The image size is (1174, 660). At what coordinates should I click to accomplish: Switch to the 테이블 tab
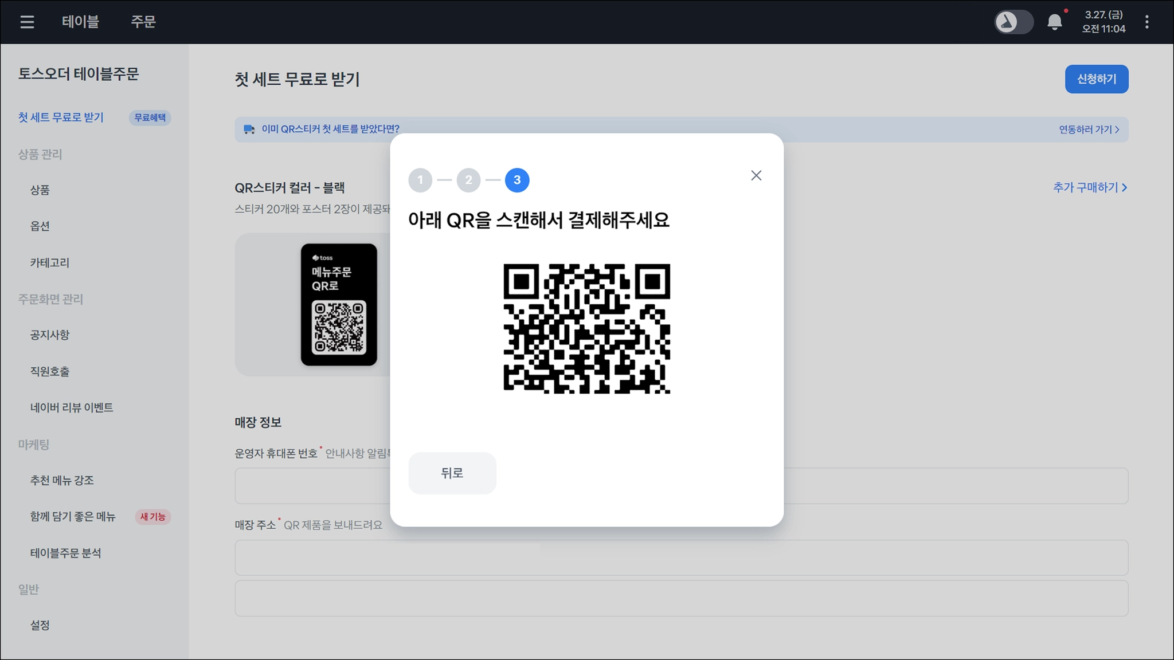pos(80,22)
